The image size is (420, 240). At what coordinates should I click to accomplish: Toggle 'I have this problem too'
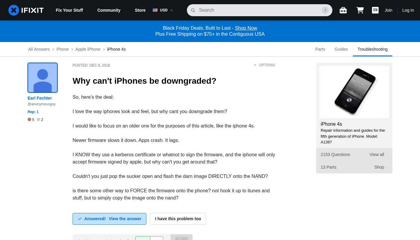pyautogui.click(x=178, y=219)
